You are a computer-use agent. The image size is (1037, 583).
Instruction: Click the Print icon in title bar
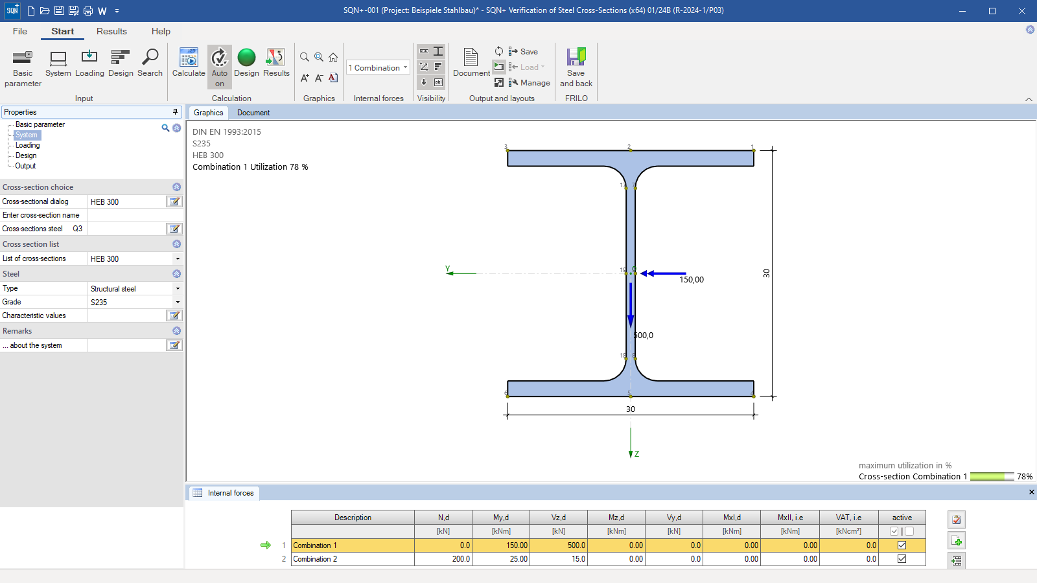tap(88, 10)
